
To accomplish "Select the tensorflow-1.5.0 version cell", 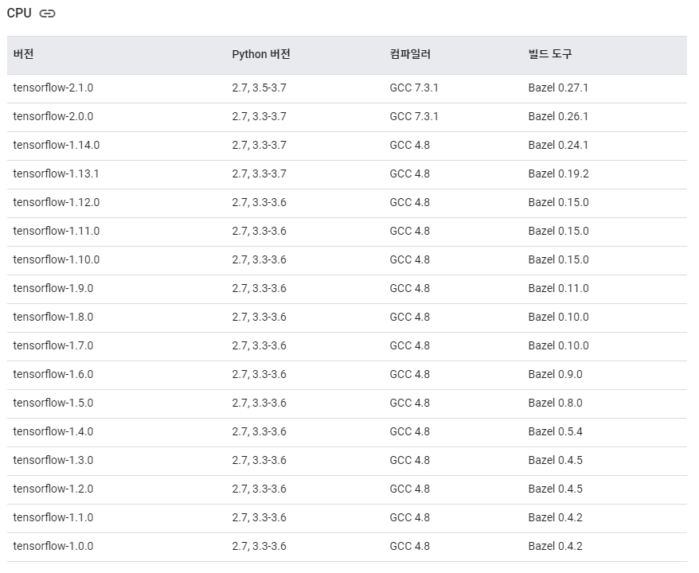I will [x=53, y=403].
